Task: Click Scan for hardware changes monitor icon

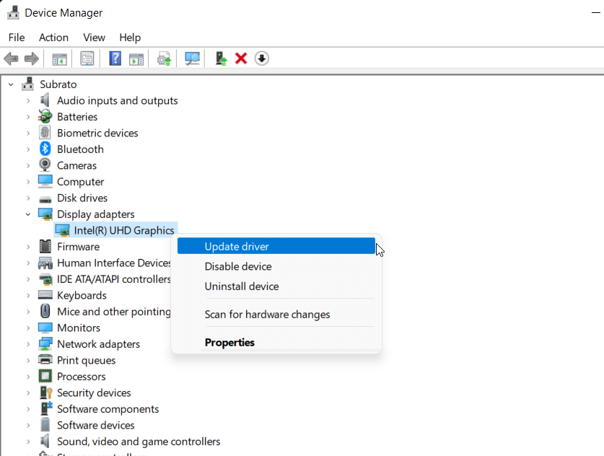Action: pos(192,59)
